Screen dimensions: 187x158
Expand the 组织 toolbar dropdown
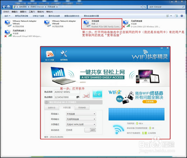[7, 16]
